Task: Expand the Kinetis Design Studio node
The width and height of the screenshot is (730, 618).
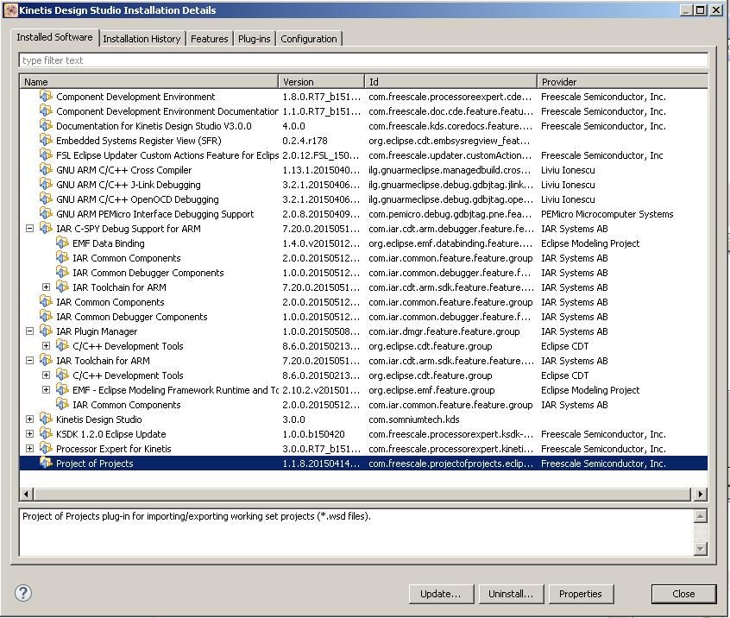Action: coord(30,419)
